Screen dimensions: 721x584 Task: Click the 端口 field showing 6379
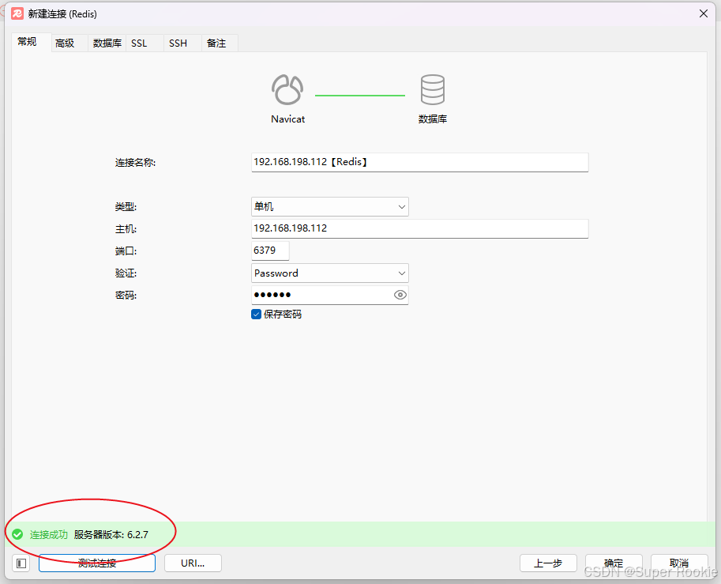(270, 251)
